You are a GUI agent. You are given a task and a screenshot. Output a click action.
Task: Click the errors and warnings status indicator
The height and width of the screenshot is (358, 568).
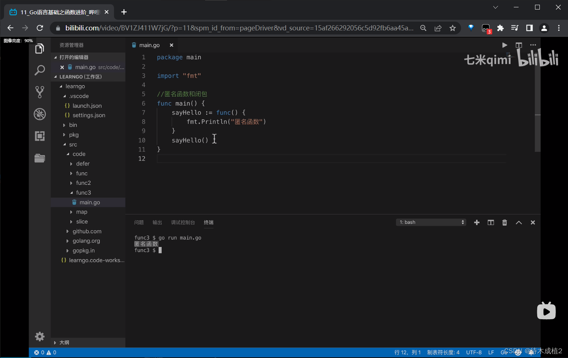click(45, 352)
